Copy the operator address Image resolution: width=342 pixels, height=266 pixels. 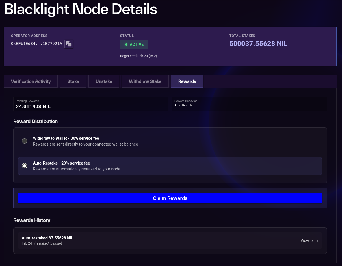click(68, 44)
